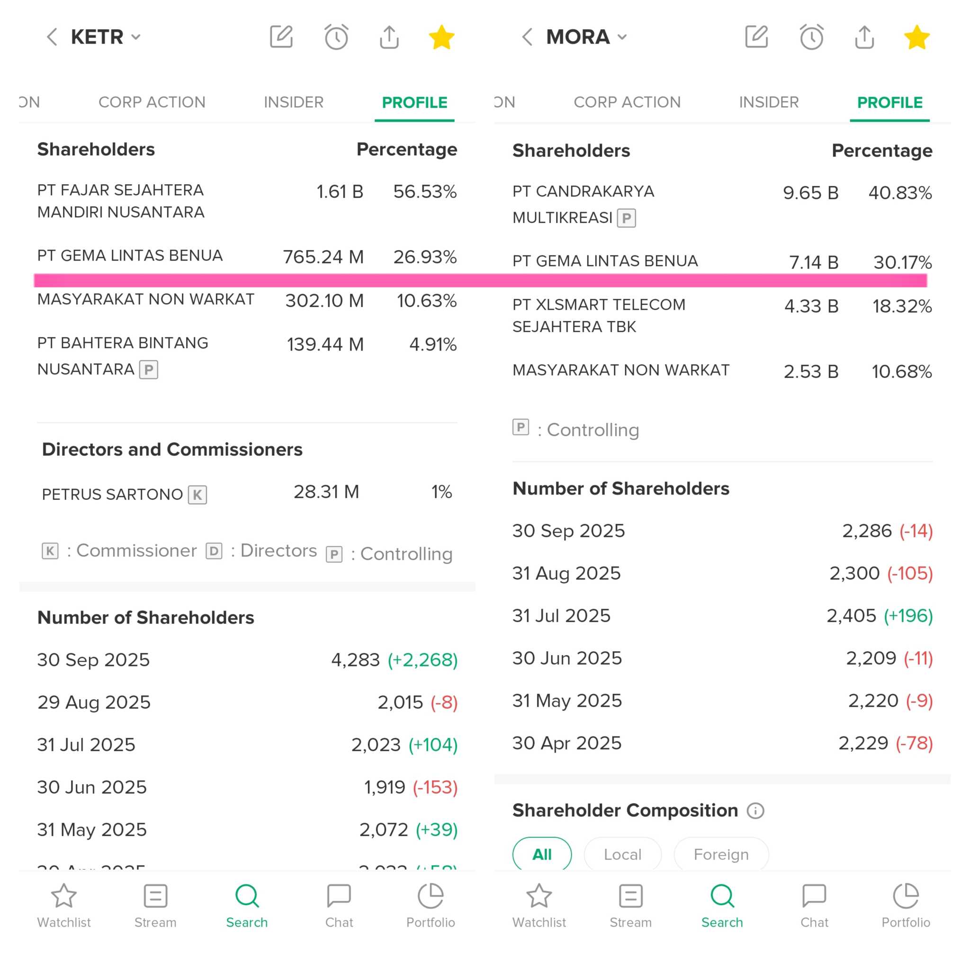This screenshot has width=970, height=970.
Task: Set a price alert for KETR
Action: (336, 36)
